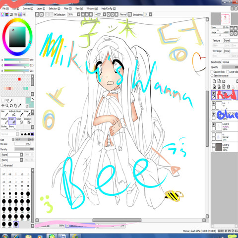Open the Help/Config menu
Image resolution: width=238 pixels, height=238 pixels.
pos(109,8)
